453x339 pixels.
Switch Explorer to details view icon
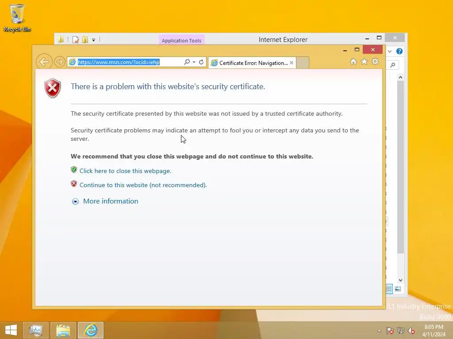(389, 289)
